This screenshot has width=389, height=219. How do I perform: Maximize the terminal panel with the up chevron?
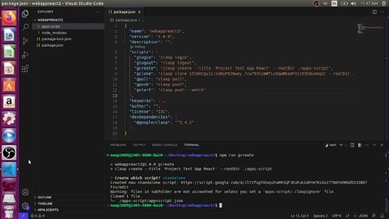(374, 145)
